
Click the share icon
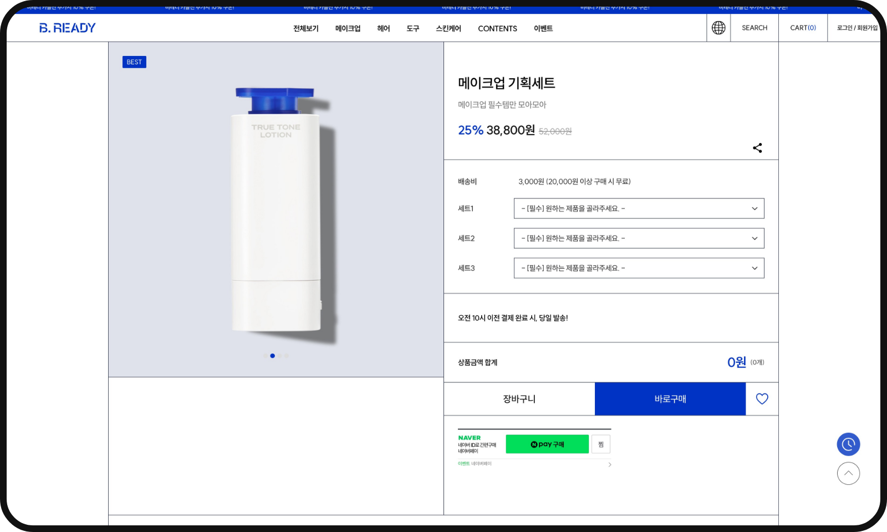(x=757, y=148)
